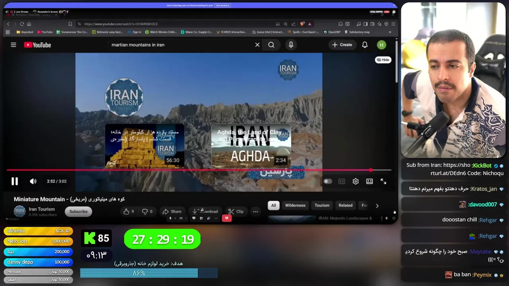The height and width of the screenshot is (286, 509).
Task: Click the Give feedback button in Discord banner
Action: (x=223, y=6)
